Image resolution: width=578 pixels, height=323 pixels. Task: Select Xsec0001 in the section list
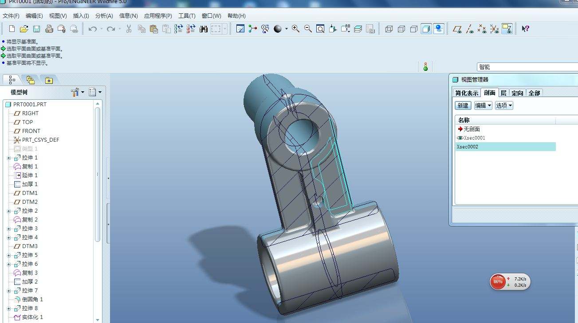coord(474,138)
